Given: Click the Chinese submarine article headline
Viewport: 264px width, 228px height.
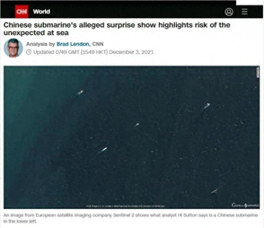Looking at the screenshot, I should [x=117, y=29].
